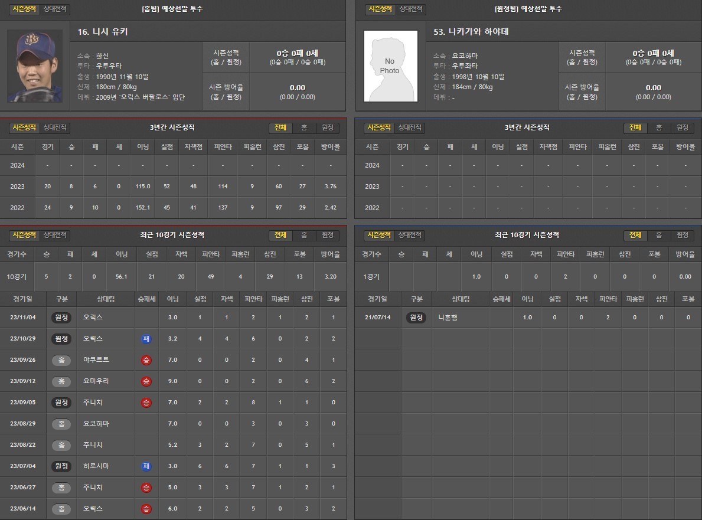
Task: Click opponent 요코하마 in 23/08/29 row
Action: click(x=96, y=424)
